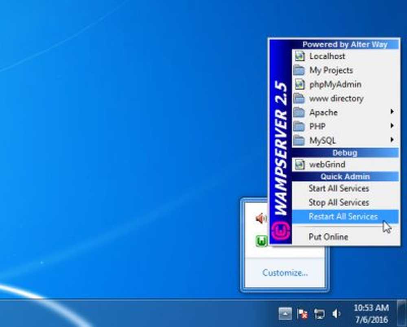This screenshot has height=327, width=407.
Task: Click Start All Services
Action: pos(345,188)
